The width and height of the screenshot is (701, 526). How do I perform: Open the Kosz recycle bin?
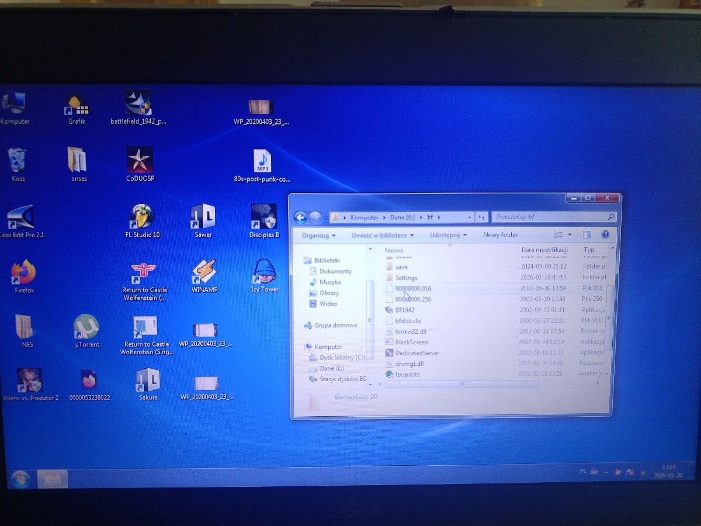click(x=18, y=161)
